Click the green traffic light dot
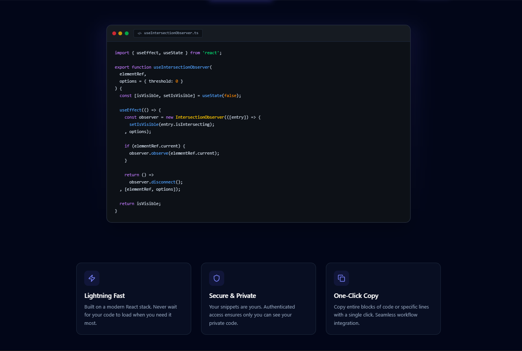The width and height of the screenshot is (522, 351). coord(126,33)
